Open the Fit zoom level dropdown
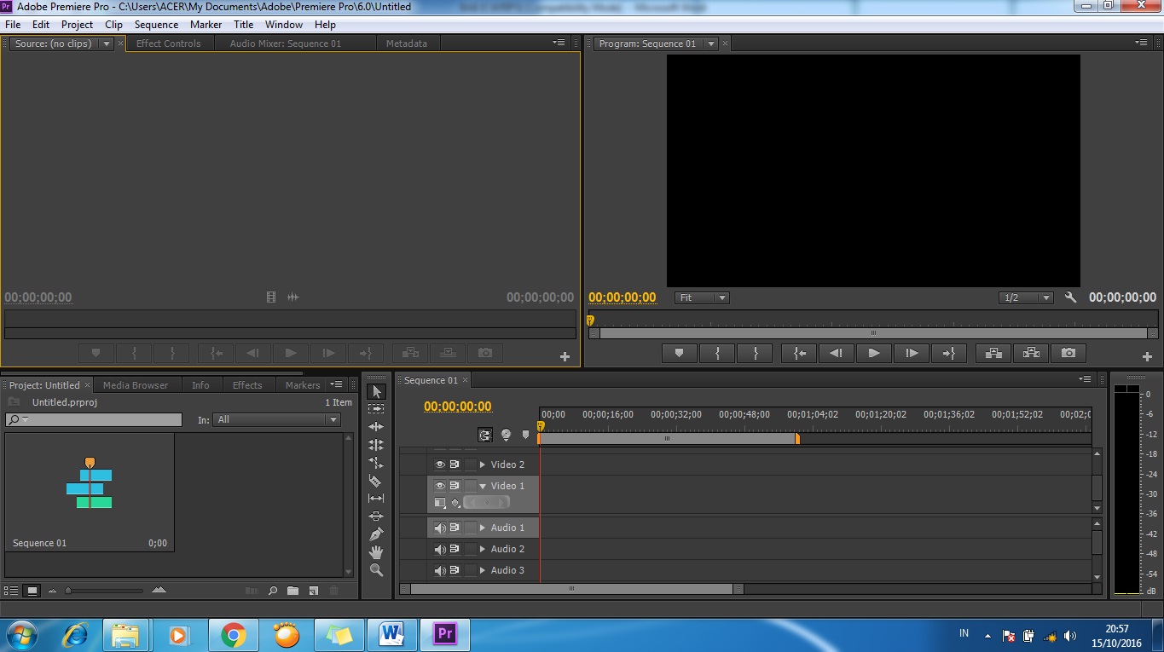Image resolution: width=1164 pixels, height=652 pixels. [x=703, y=297]
